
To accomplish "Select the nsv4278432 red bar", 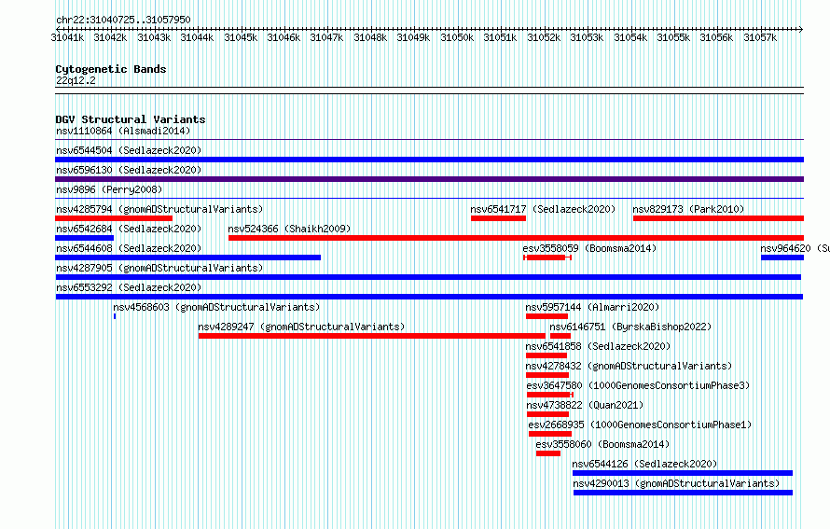I will [547, 375].
